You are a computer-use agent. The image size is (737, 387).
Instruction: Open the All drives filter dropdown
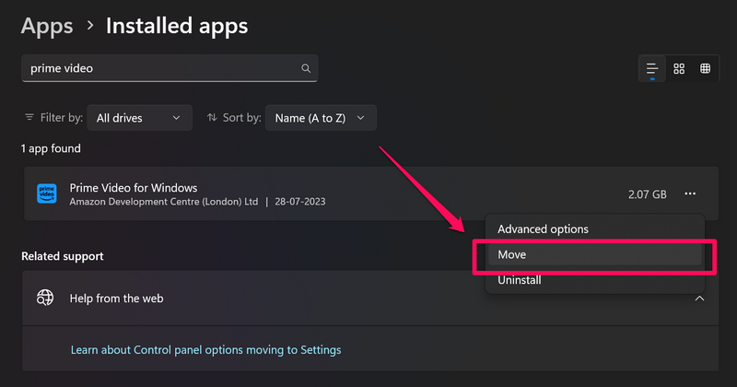(139, 118)
